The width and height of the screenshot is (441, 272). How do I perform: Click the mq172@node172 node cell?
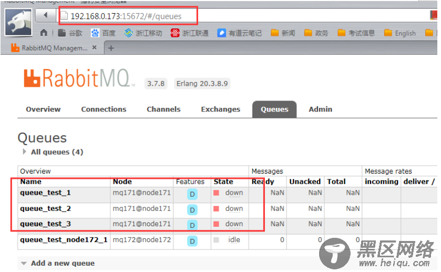pos(142,239)
